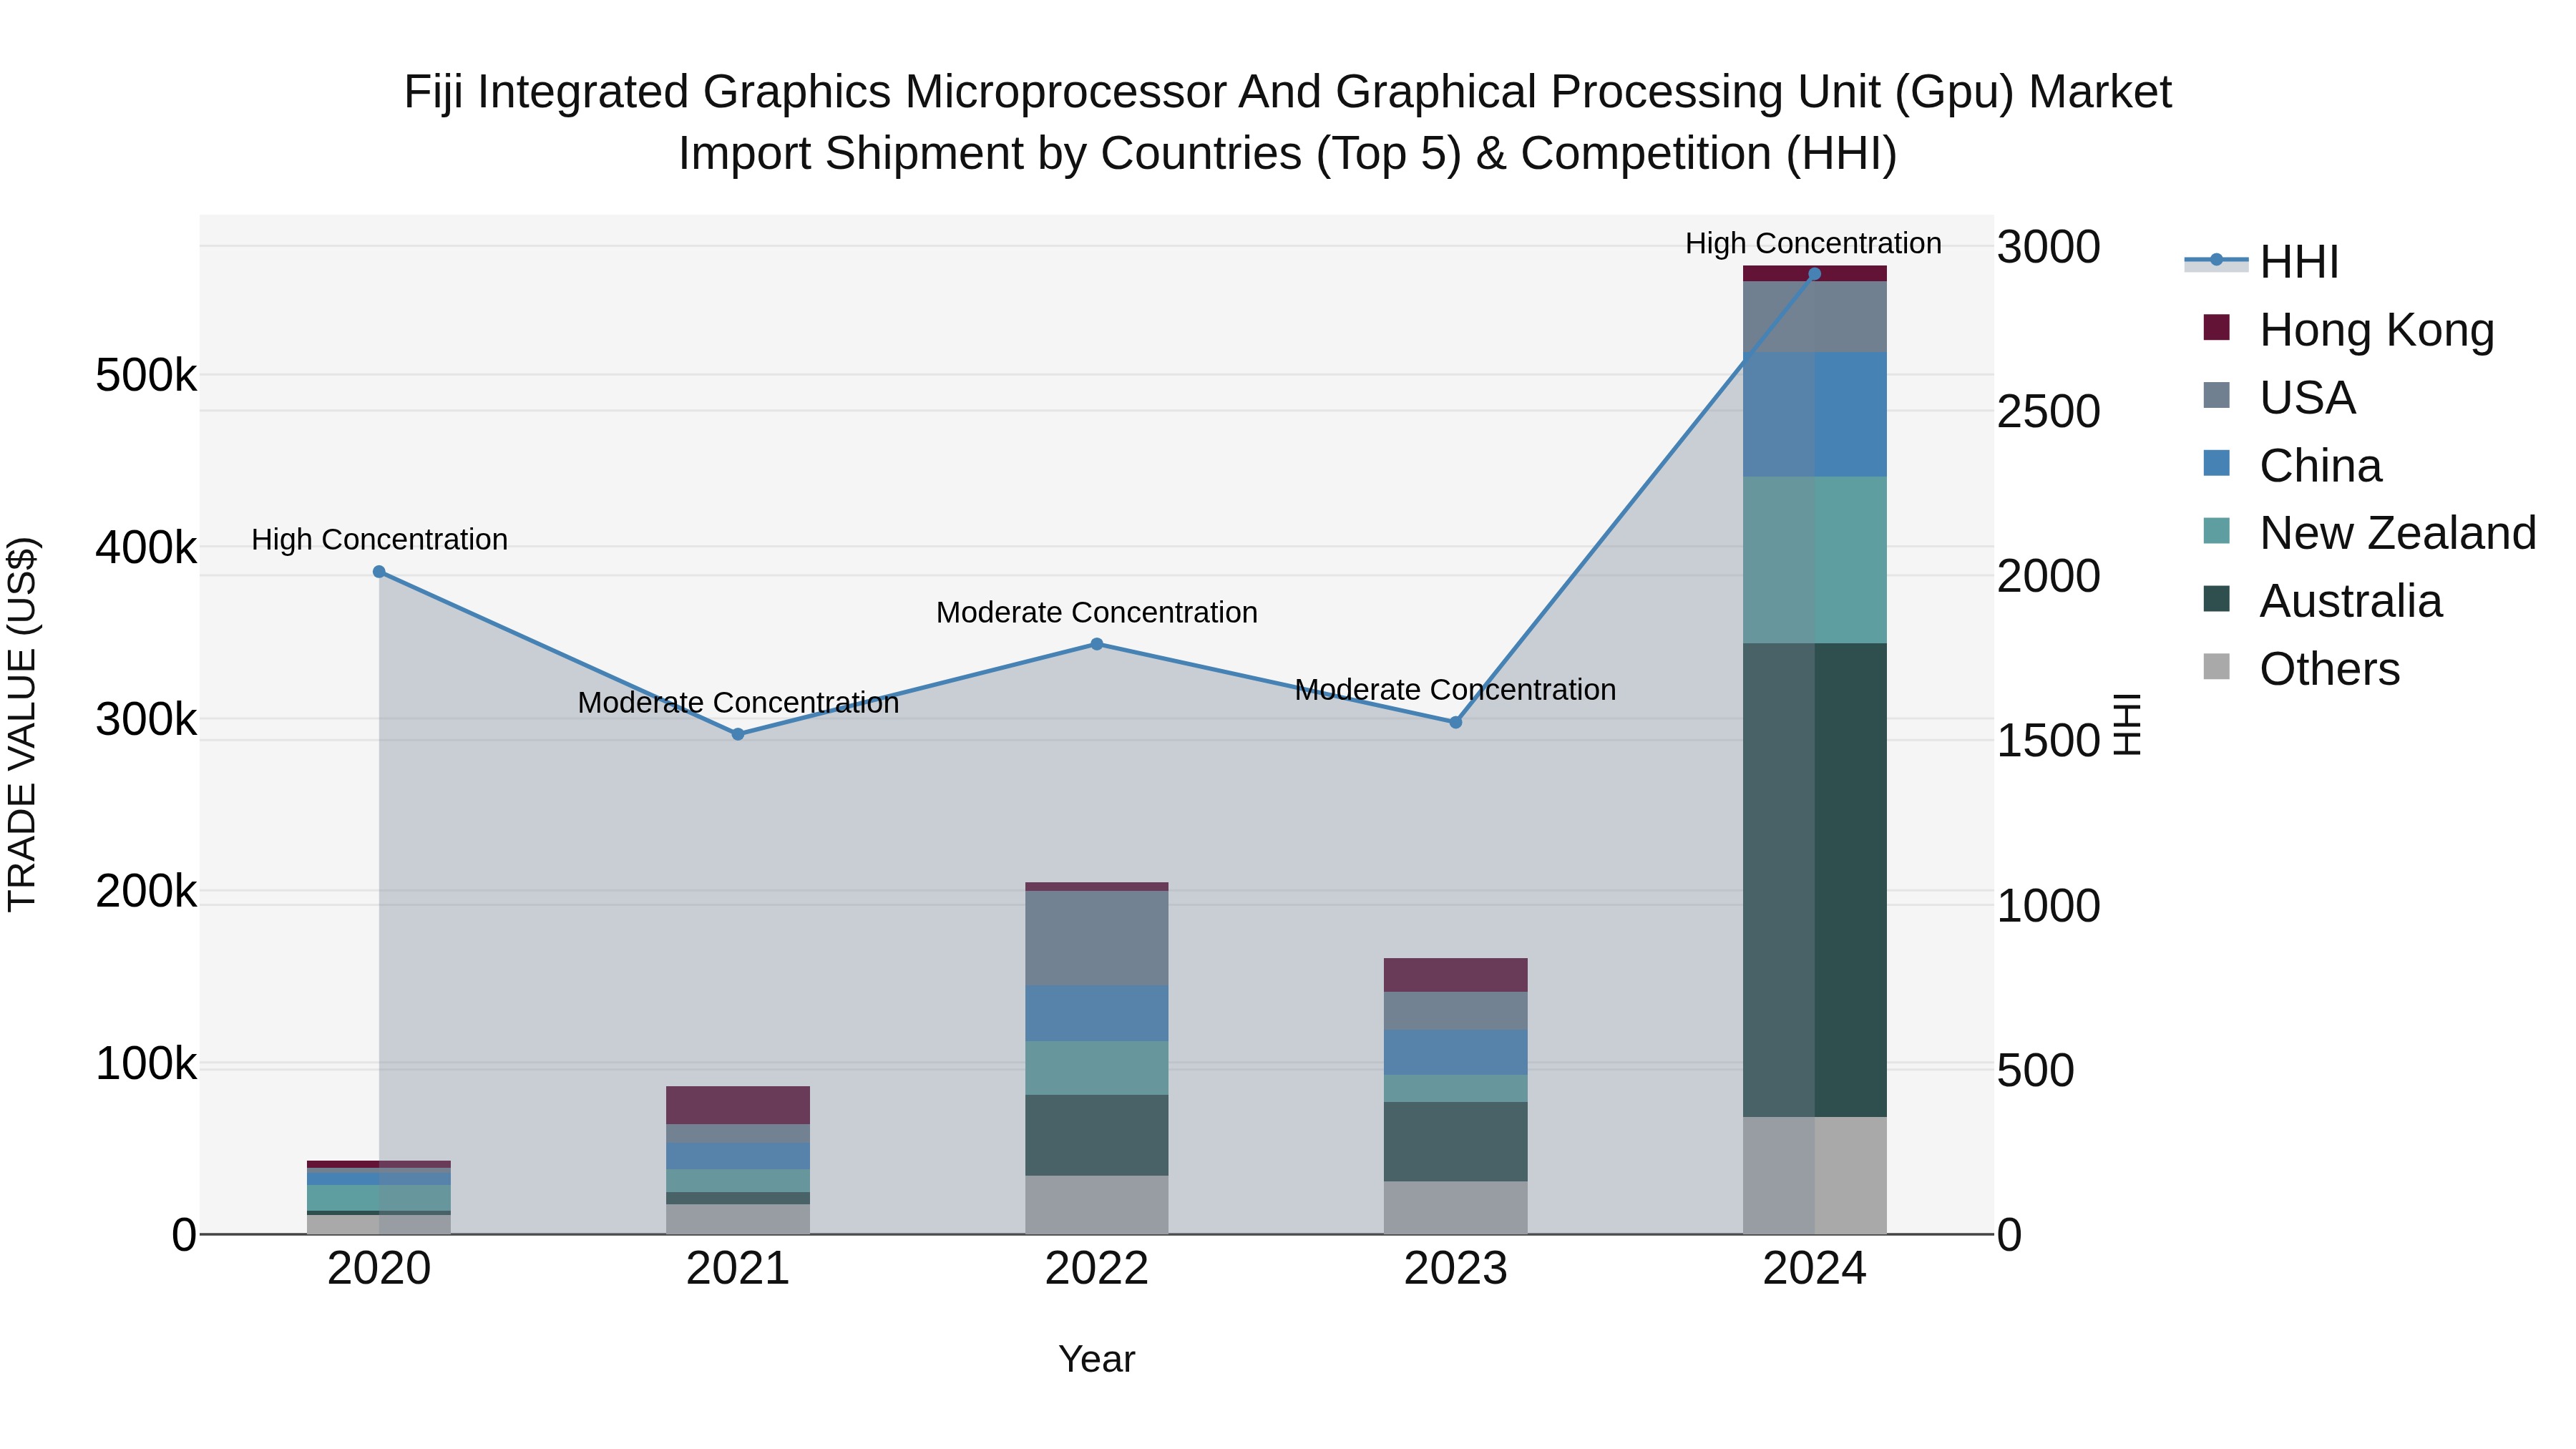The width and height of the screenshot is (2576, 1449).
Task: Click the New Zealand segment of 2024 bar
Action: pyautogui.click(x=1815, y=560)
